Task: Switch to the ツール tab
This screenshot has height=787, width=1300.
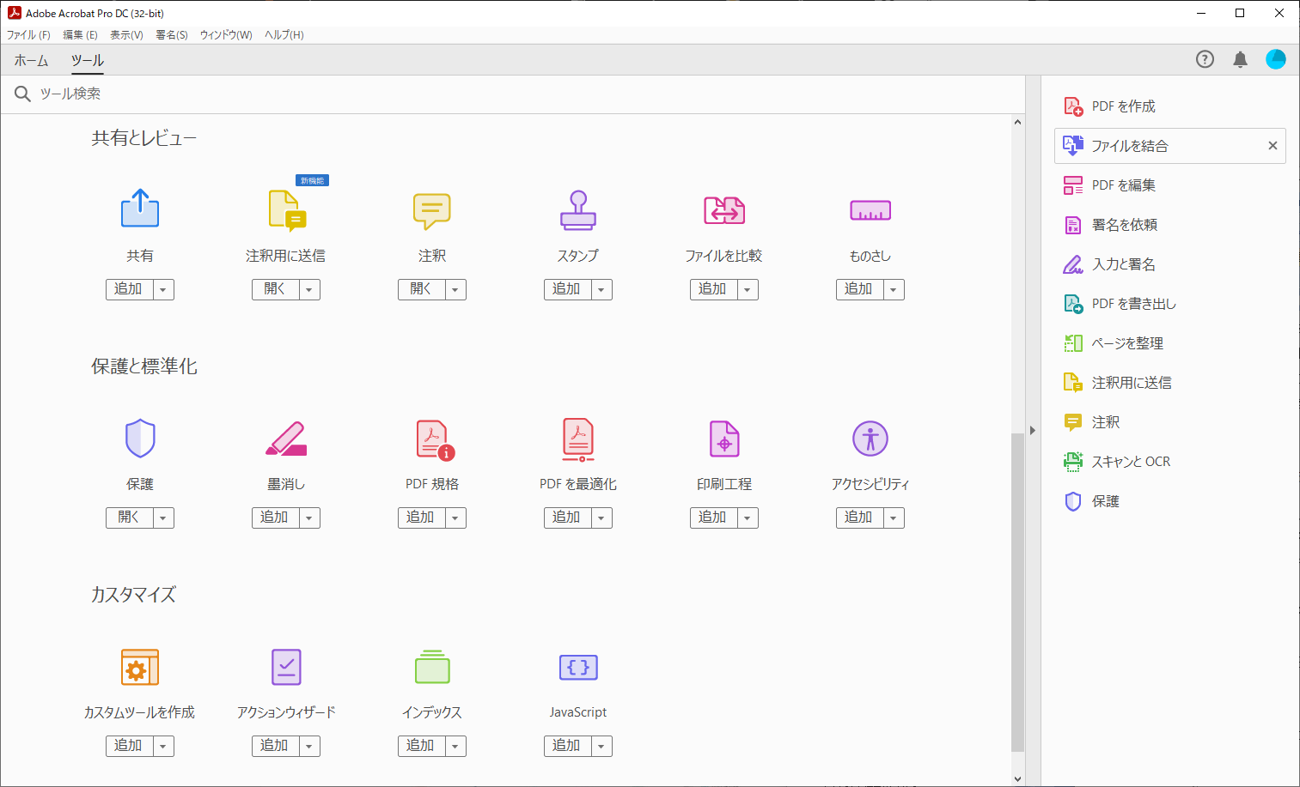Action: coord(88,60)
